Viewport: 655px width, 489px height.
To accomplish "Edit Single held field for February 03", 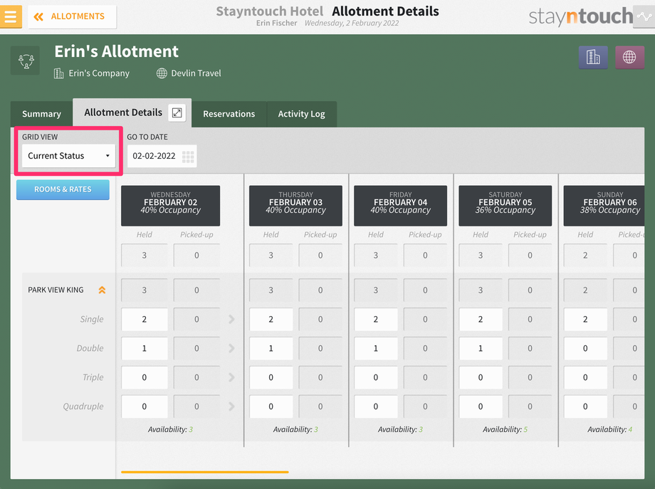I will click(x=271, y=320).
